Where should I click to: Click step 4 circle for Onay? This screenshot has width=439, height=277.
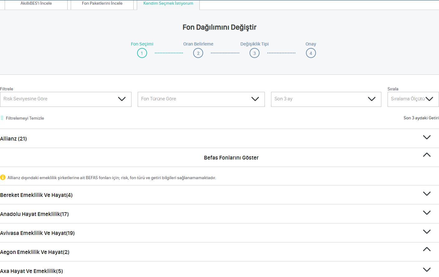point(311,53)
